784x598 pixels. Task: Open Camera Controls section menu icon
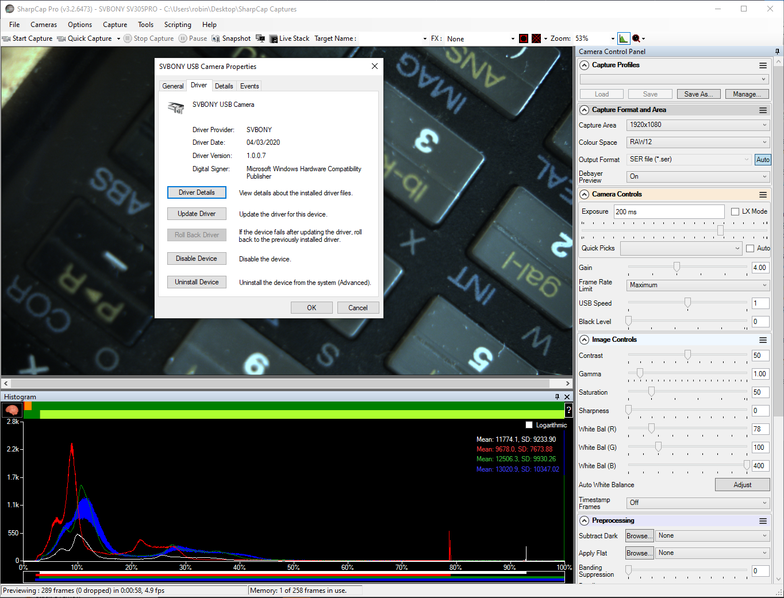pos(763,195)
